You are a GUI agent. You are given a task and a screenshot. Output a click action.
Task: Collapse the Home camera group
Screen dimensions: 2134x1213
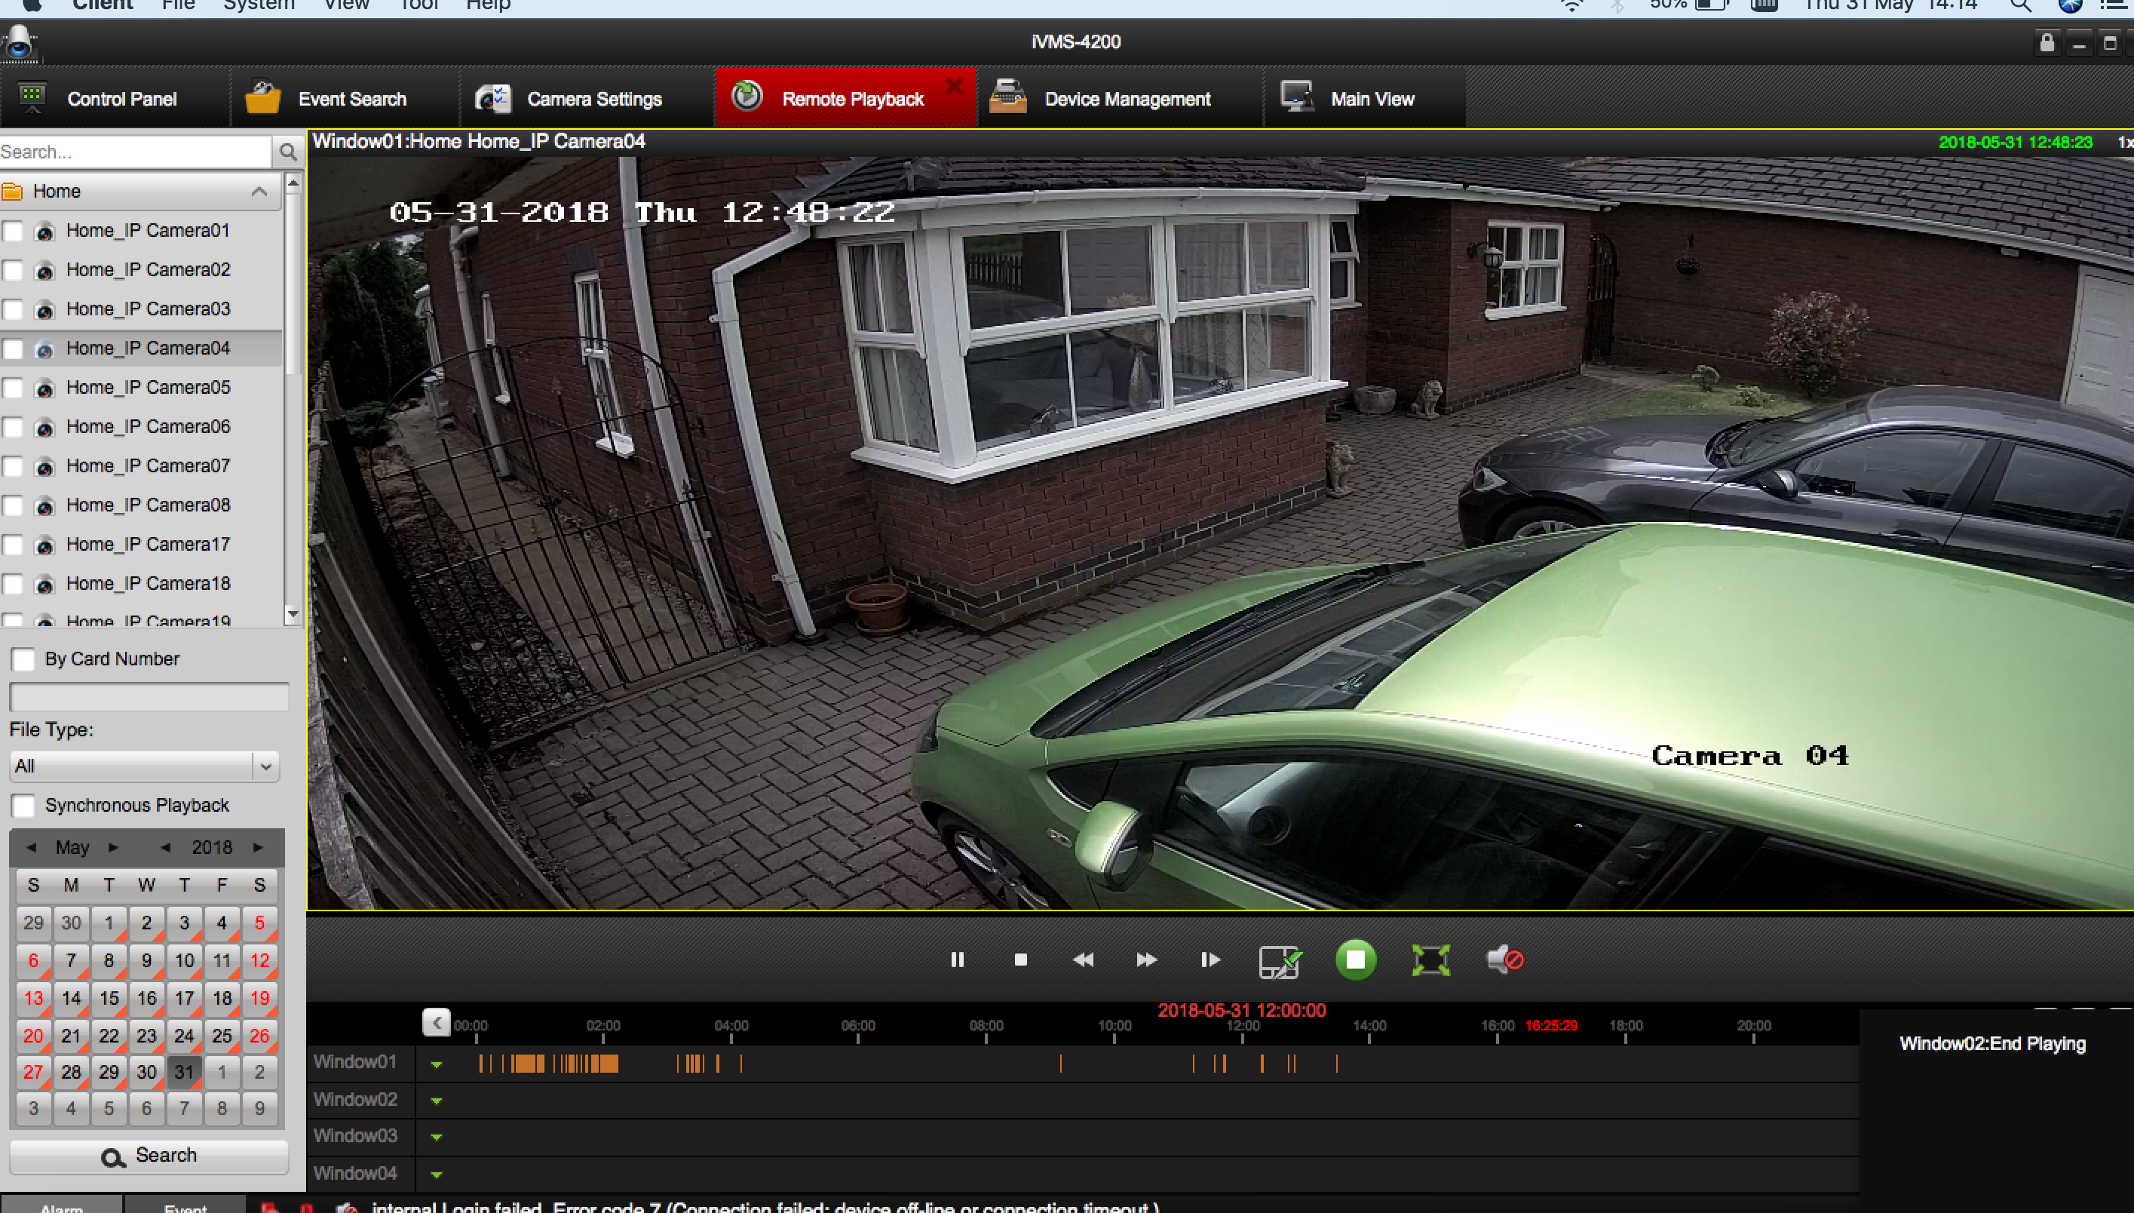click(259, 192)
